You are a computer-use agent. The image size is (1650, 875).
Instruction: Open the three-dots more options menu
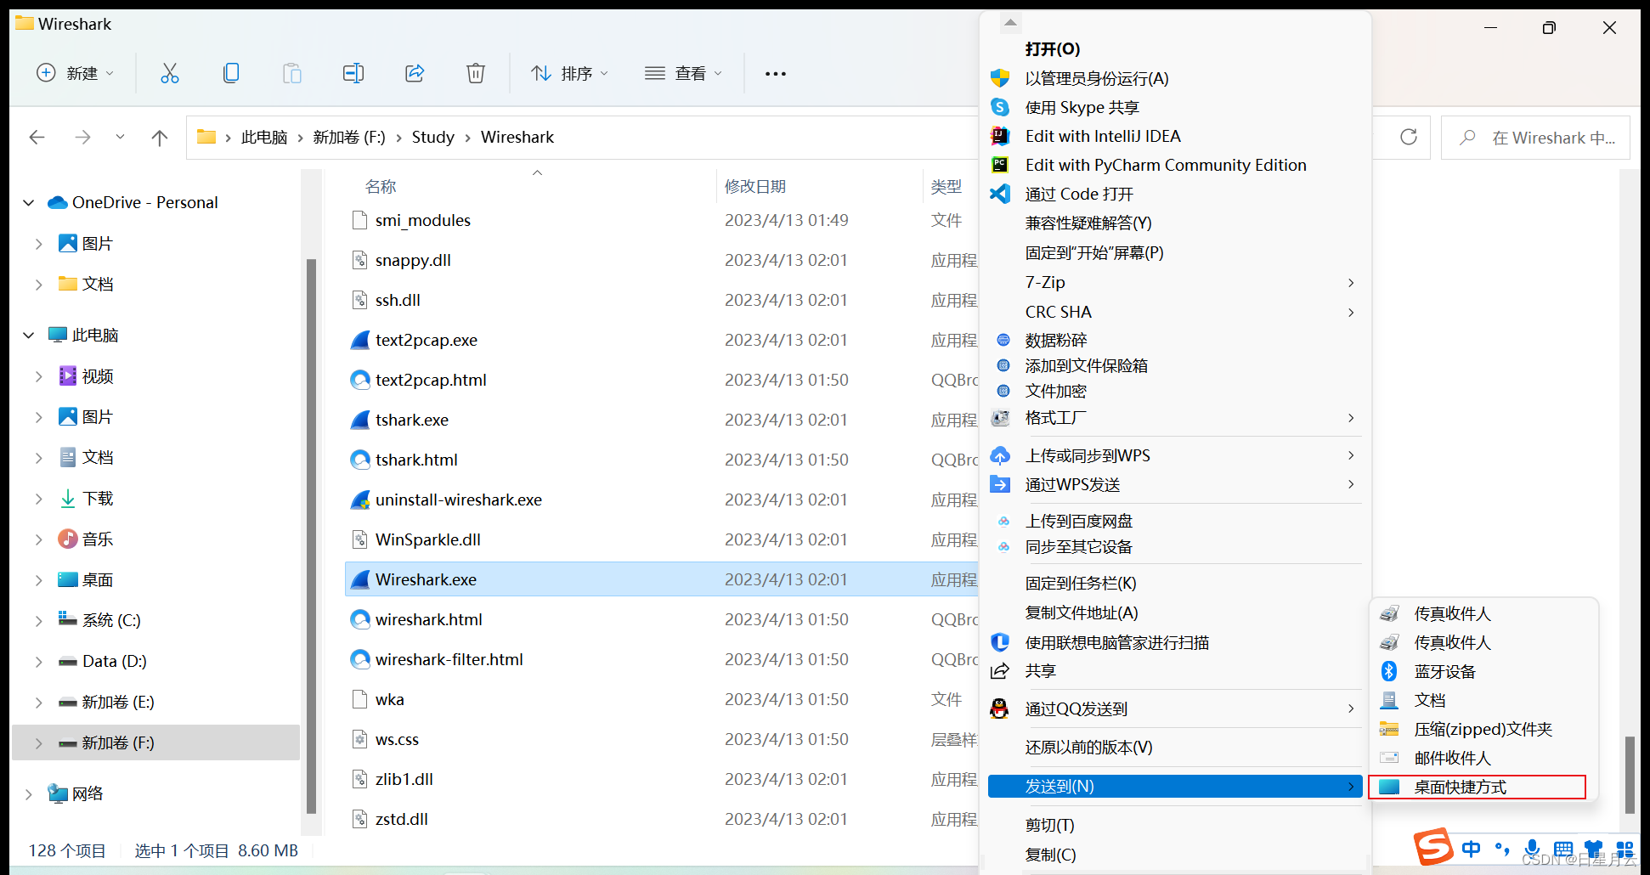776,74
